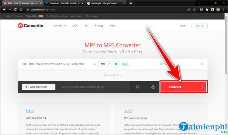Click the MP3 Audio Format heading
The width and height of the screenshot is (228, 135).
click(136, 118)
